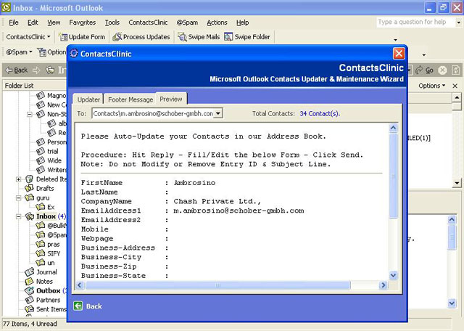Open the Notes folder icon
Screen dimensions: 464x331
click(30, 281)
